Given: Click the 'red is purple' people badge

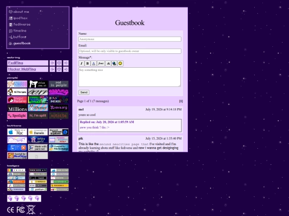Looking at the screenshot, I should point(59,84).
